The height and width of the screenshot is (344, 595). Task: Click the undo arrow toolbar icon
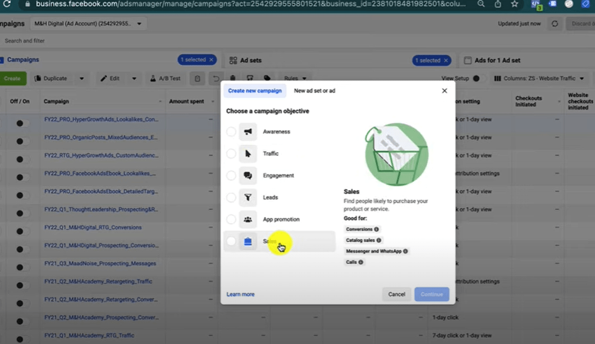pos(216,79)
